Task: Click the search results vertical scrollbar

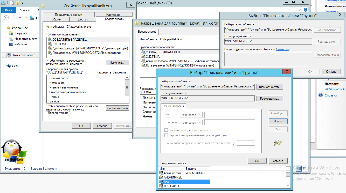Action: pos(288,179)
